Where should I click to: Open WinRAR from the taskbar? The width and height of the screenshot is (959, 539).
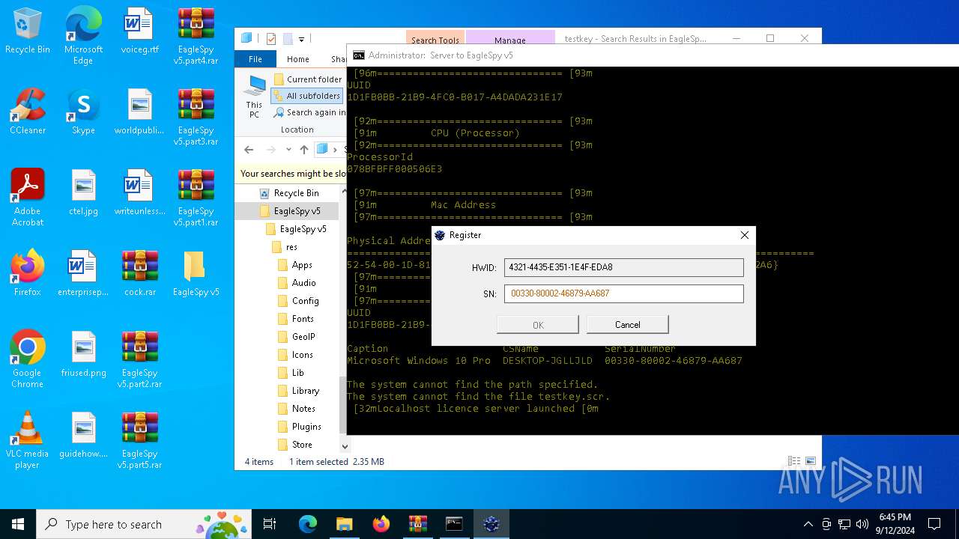[417, 524]
